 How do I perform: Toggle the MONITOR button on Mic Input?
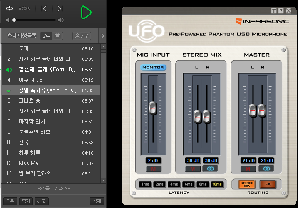pos(153,68)
